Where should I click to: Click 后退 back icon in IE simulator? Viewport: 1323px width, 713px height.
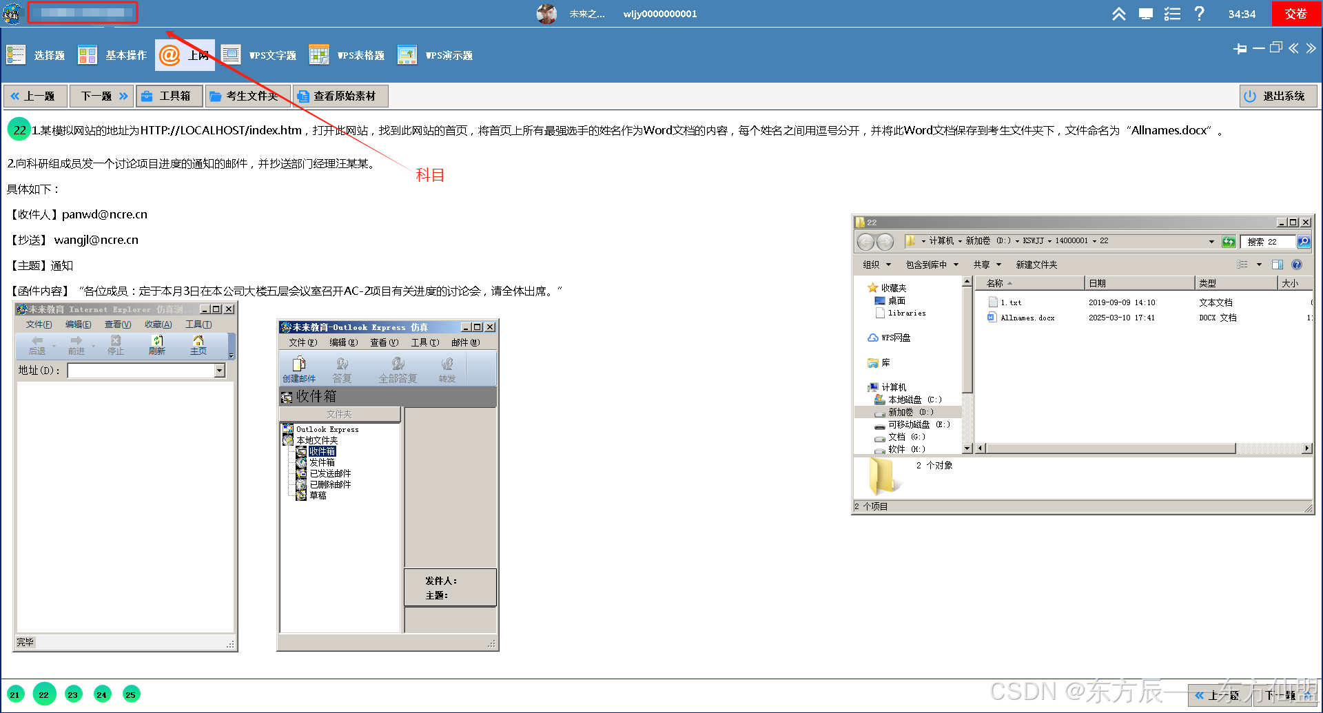[x=37, y=345]
